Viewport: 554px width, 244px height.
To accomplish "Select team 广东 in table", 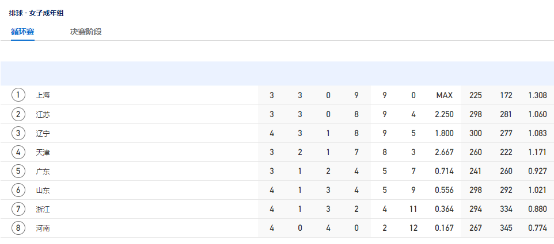I will (x=43, y=172).
